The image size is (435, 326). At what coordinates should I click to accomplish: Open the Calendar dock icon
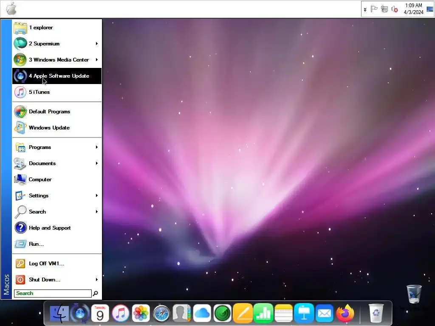coord(100,313)
